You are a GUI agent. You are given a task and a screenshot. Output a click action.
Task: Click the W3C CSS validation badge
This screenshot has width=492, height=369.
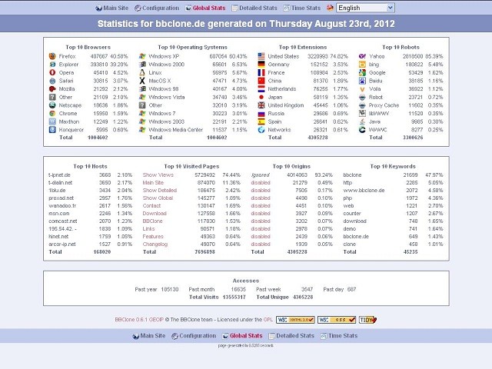coord(337,320)
